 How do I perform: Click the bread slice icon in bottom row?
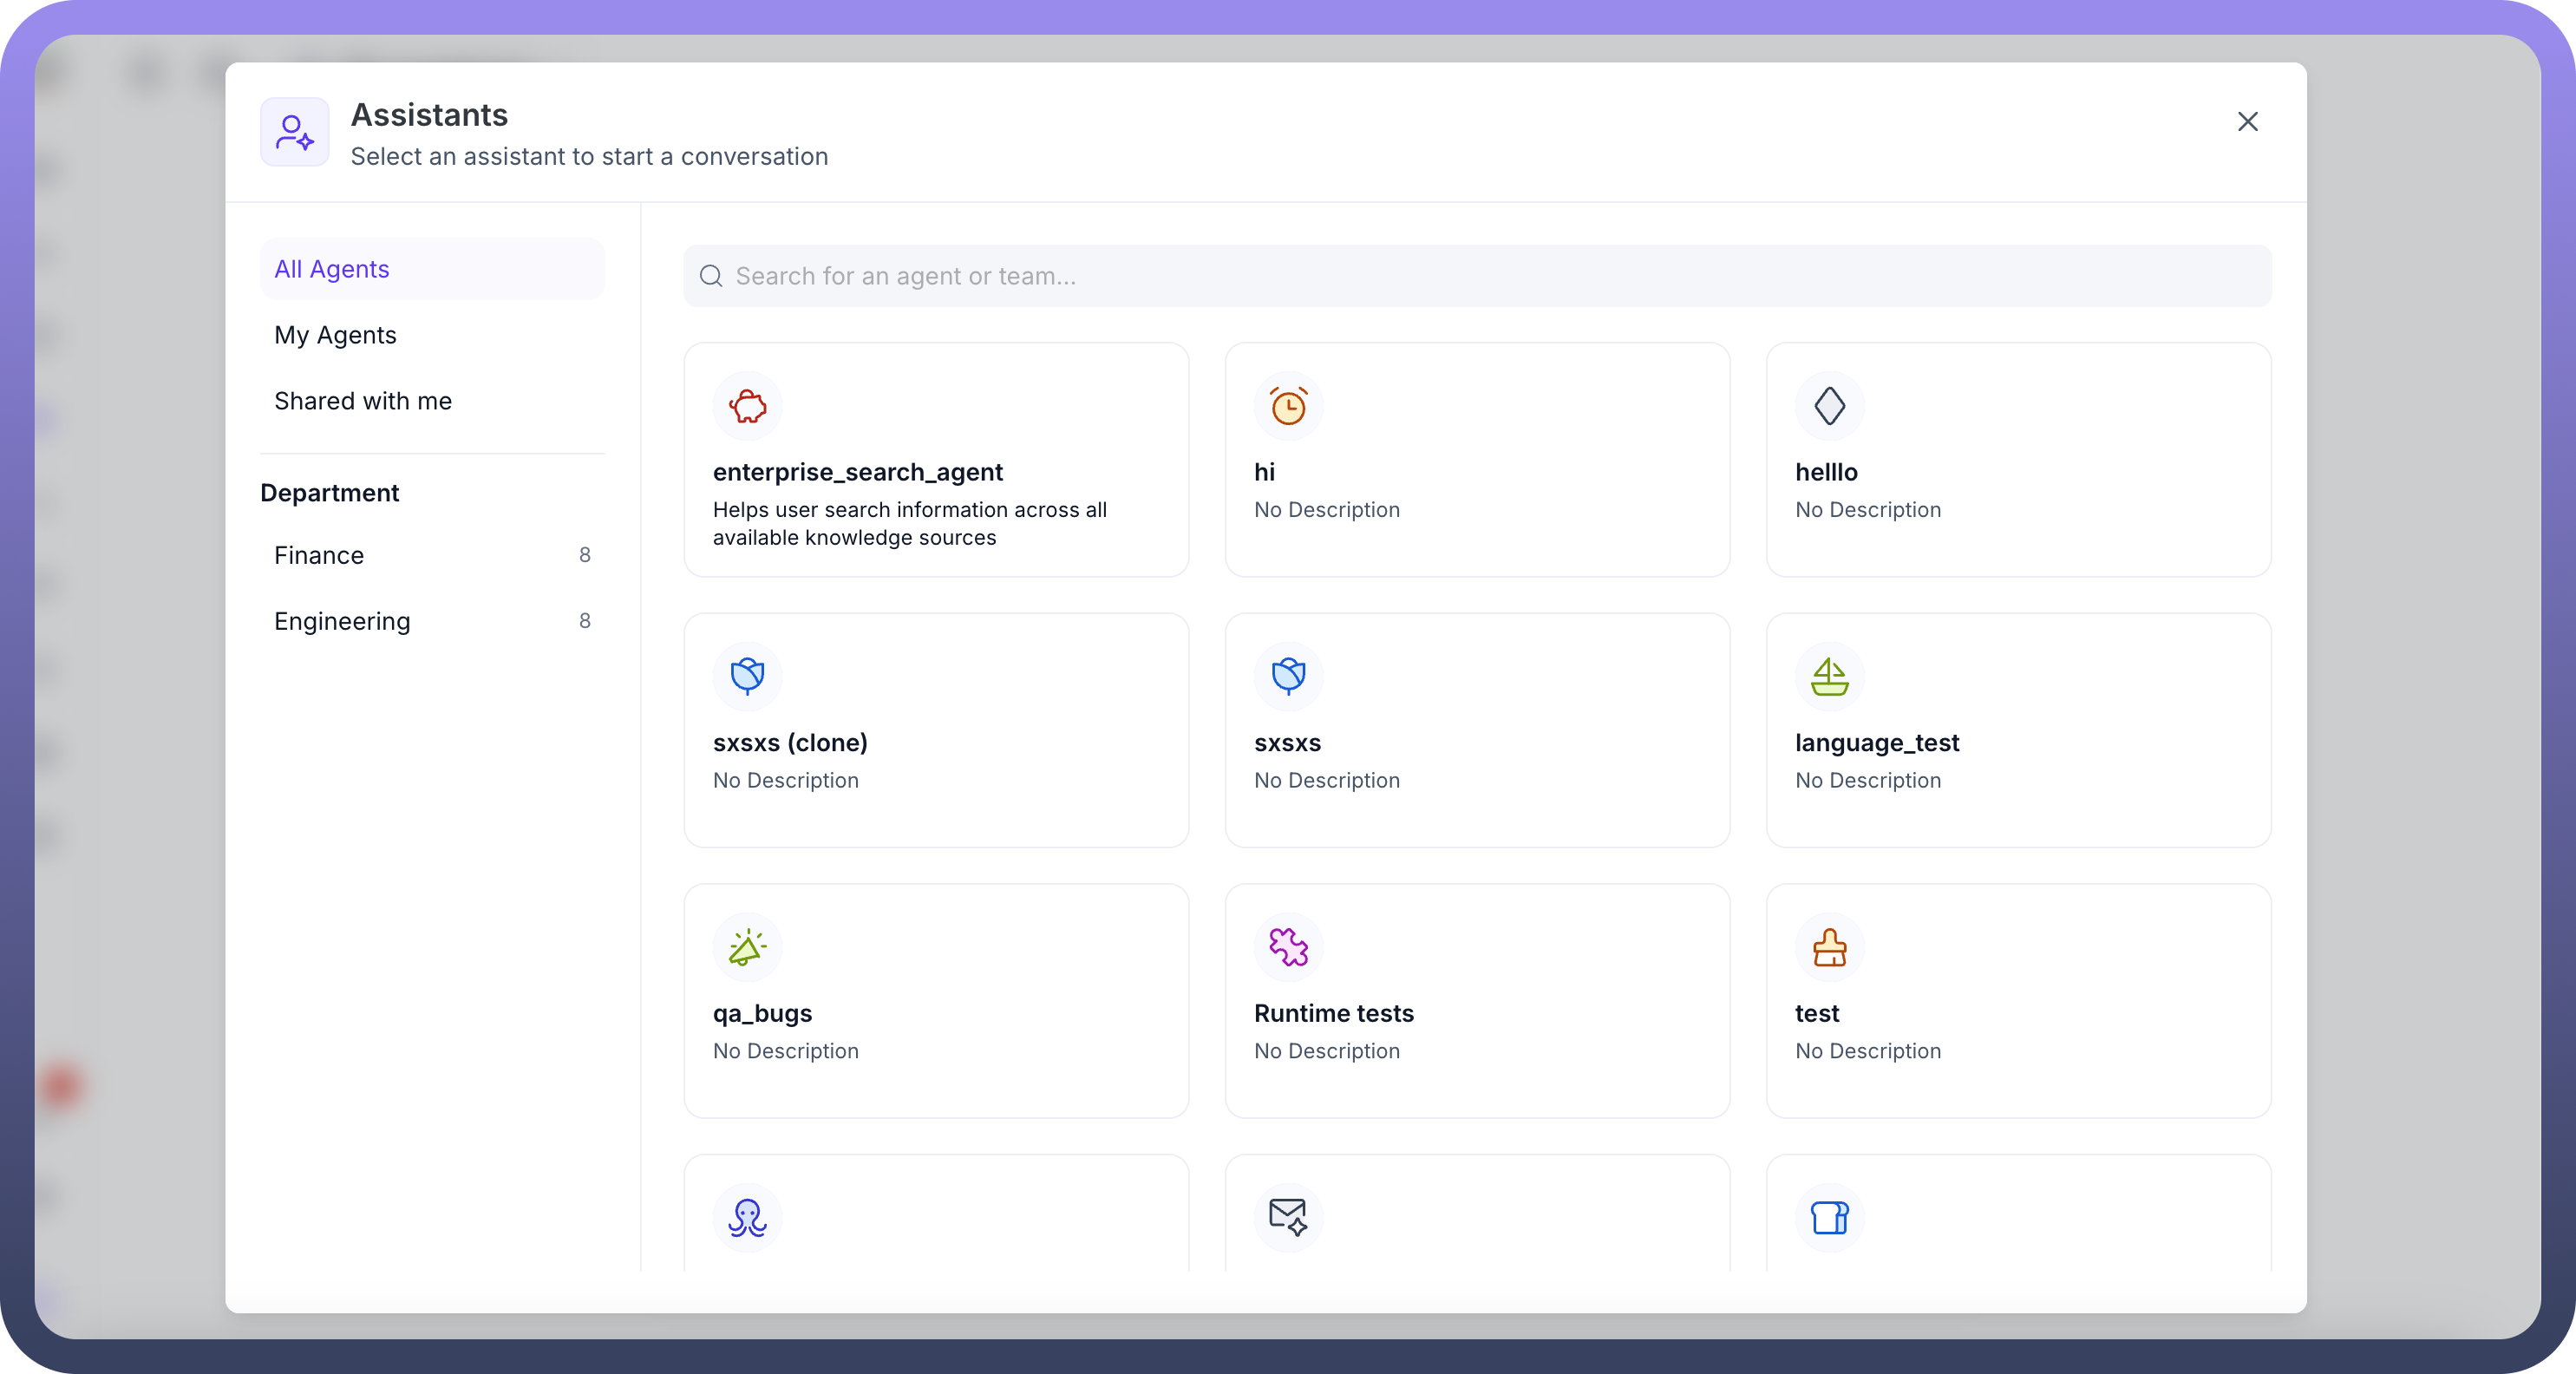pos(1829,1218)
